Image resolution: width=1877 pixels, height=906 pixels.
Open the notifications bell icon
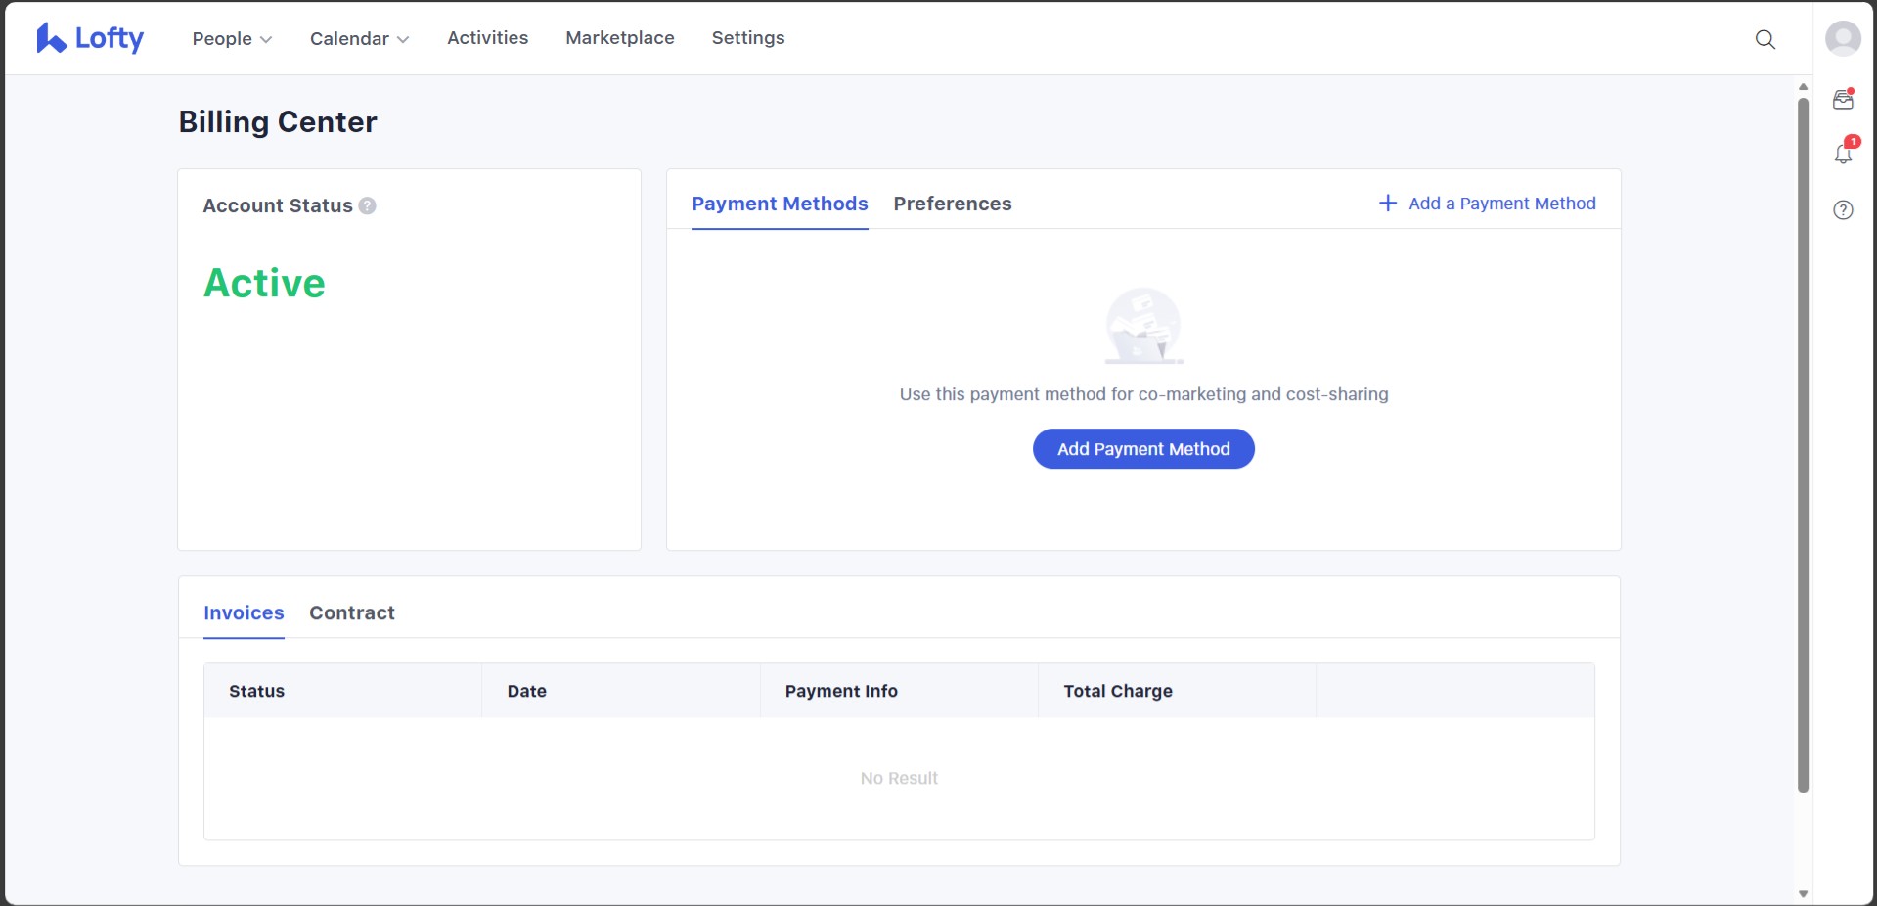(x=1843, y=154)
